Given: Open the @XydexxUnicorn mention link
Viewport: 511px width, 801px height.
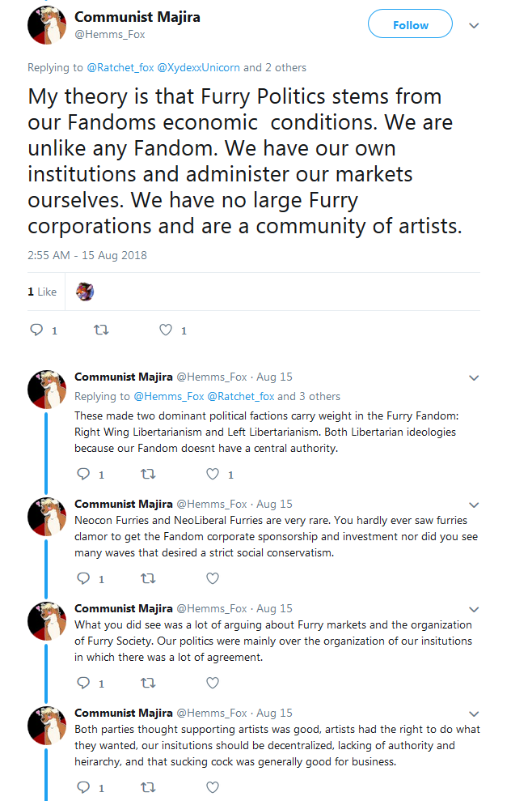Looking at the screenshot, I should [x=198, y=67].
